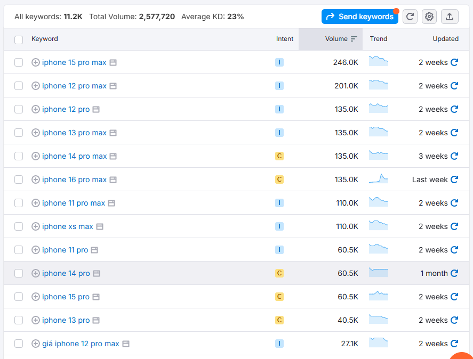
Task: Click the 201.0K volume value
Action: [x=346, y=86]
